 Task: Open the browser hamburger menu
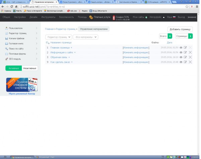pyautogui.click(x=197, y=7)
